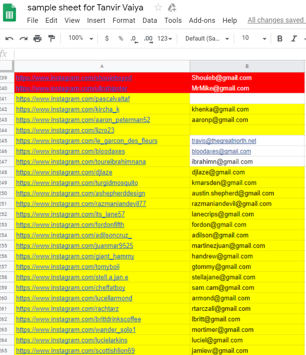
Task: Select column A header
Action: [102, 67]
